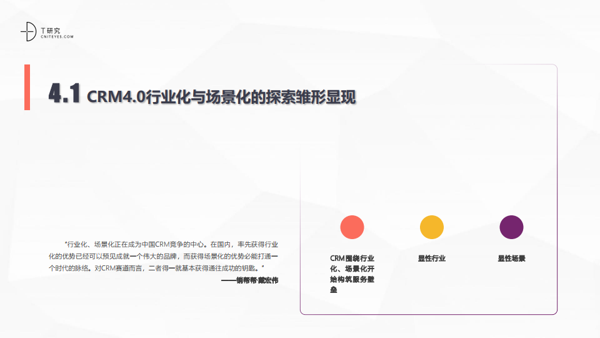Click the CRM围绕行业化 label text
Viewport: 600px width, 338px height.
click(352, 258)
